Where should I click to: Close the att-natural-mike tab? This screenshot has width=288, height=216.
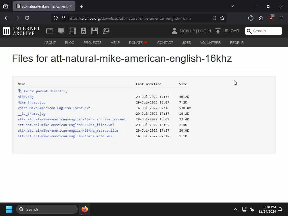pos(71,6)
